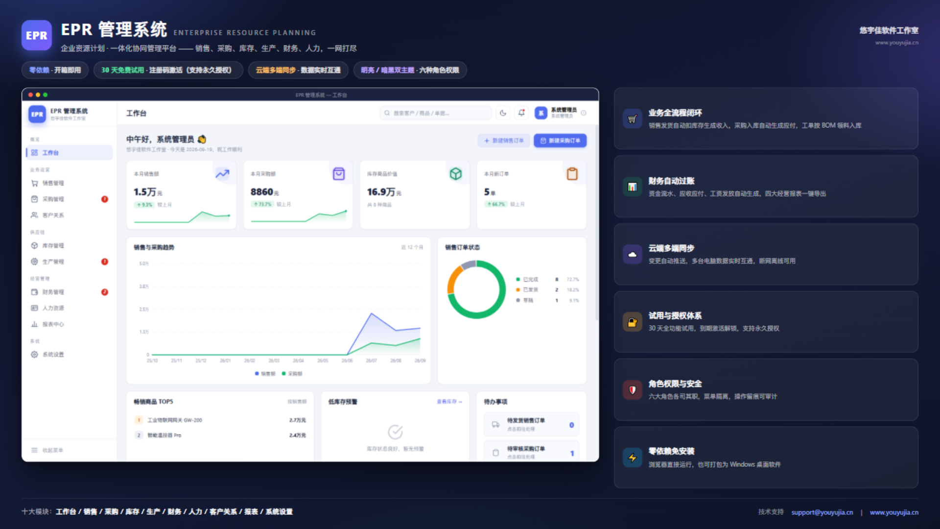Select product row 工业物联网网关 GW-200
940x529 pixels.
[220, 420]
